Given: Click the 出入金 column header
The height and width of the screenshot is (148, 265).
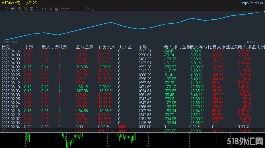Looking at the screenshot, I should [125, 47].
